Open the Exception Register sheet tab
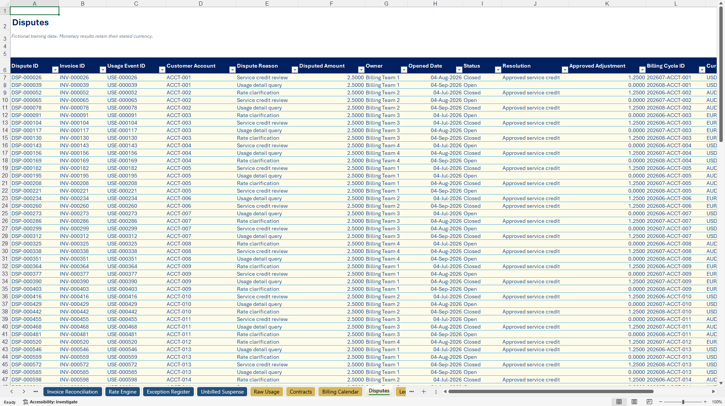Screen dimensions: 725x406 tap(168, 392)
